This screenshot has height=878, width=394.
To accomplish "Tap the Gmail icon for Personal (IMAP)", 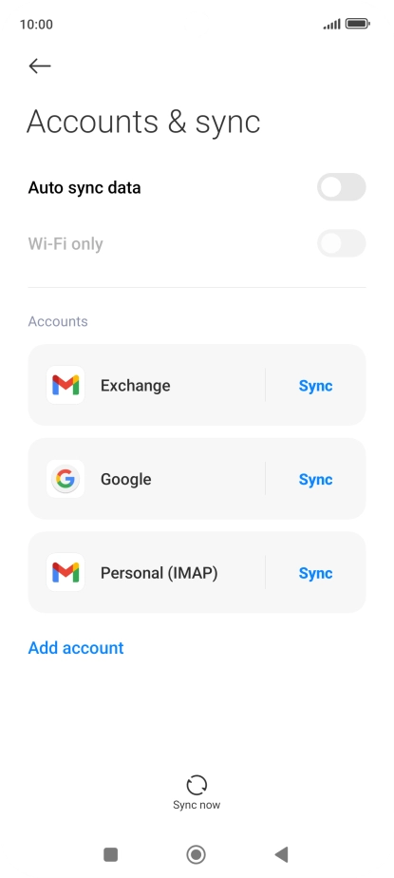I will (66, 572).
